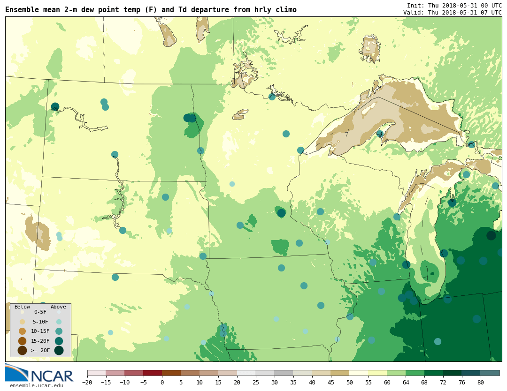Click the pale Above circle for 0-5F
The height and width of the screenshot is (391, 507).
pyautogui.click(x=59, y=312)
